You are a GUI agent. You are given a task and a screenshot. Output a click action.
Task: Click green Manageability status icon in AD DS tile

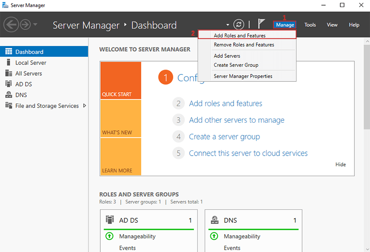(110, 236)
